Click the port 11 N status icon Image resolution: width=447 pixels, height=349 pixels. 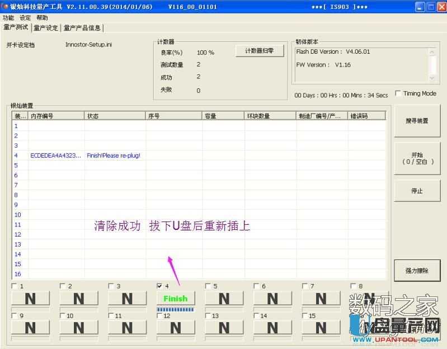(x=127, y=327)
